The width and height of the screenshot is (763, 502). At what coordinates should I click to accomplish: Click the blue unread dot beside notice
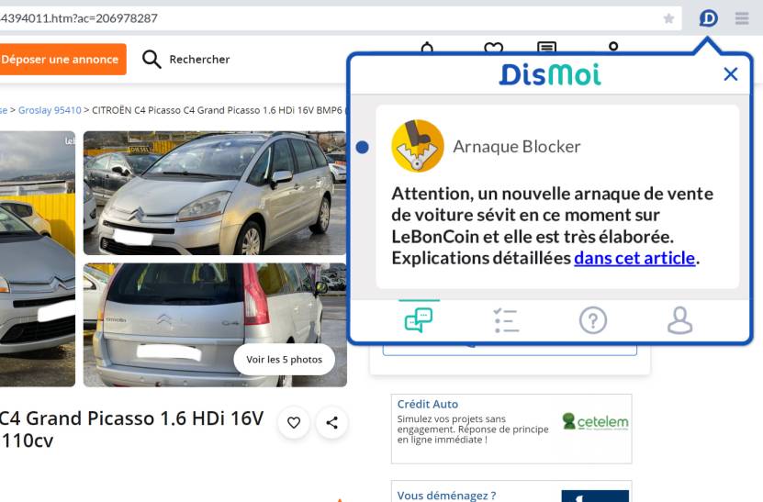point(362,147)
